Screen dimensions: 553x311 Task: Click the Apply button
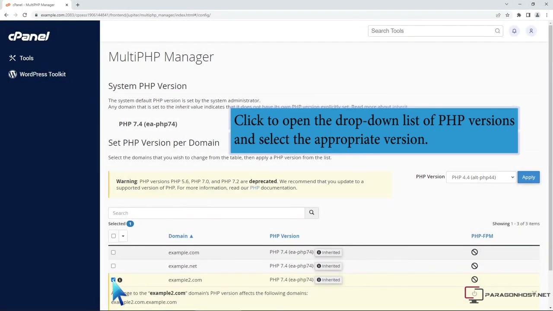coord(528,177)
